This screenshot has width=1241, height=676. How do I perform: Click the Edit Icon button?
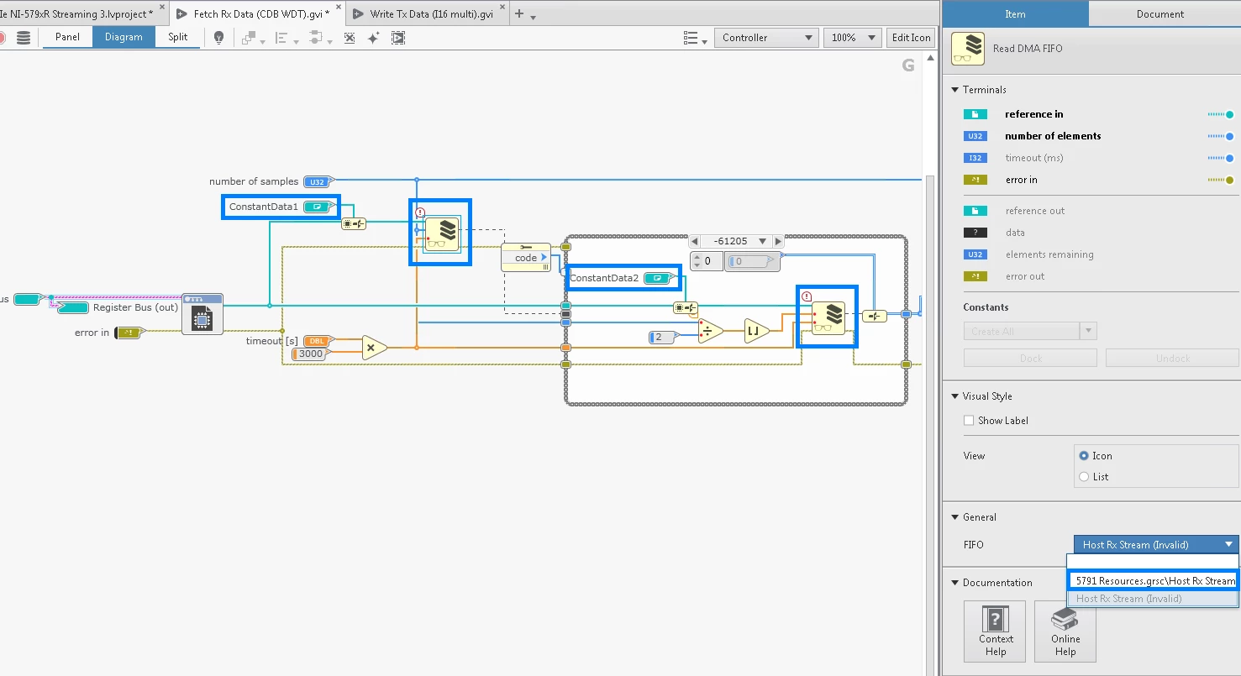910,38
